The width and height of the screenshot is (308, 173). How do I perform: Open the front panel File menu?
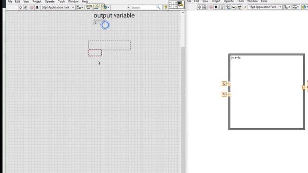(x=10, y=1)
